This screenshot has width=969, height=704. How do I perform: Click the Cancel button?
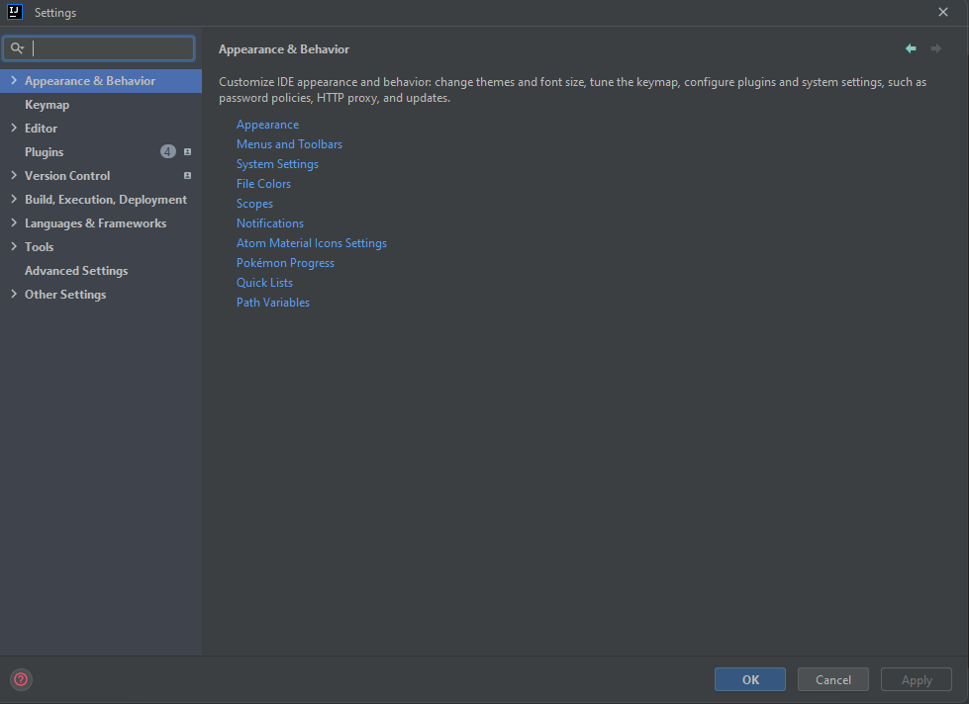pos(833,679)
